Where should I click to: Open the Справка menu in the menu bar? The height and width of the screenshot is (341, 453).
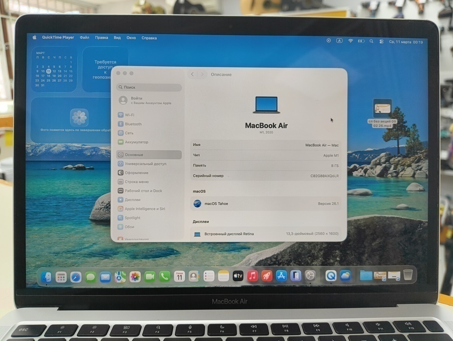pos(150,38)
